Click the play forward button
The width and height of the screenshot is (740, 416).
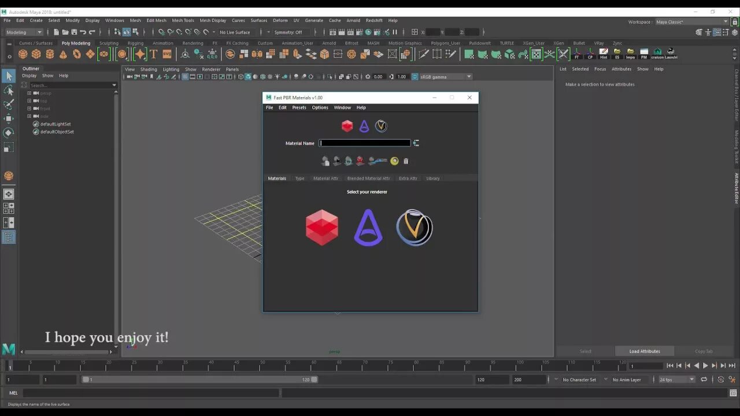[x=705, y=366]
